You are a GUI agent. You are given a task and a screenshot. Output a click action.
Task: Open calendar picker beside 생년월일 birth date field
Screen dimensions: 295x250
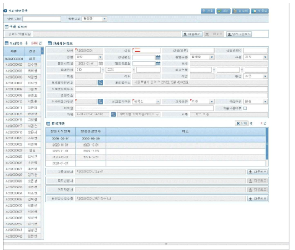158,57
